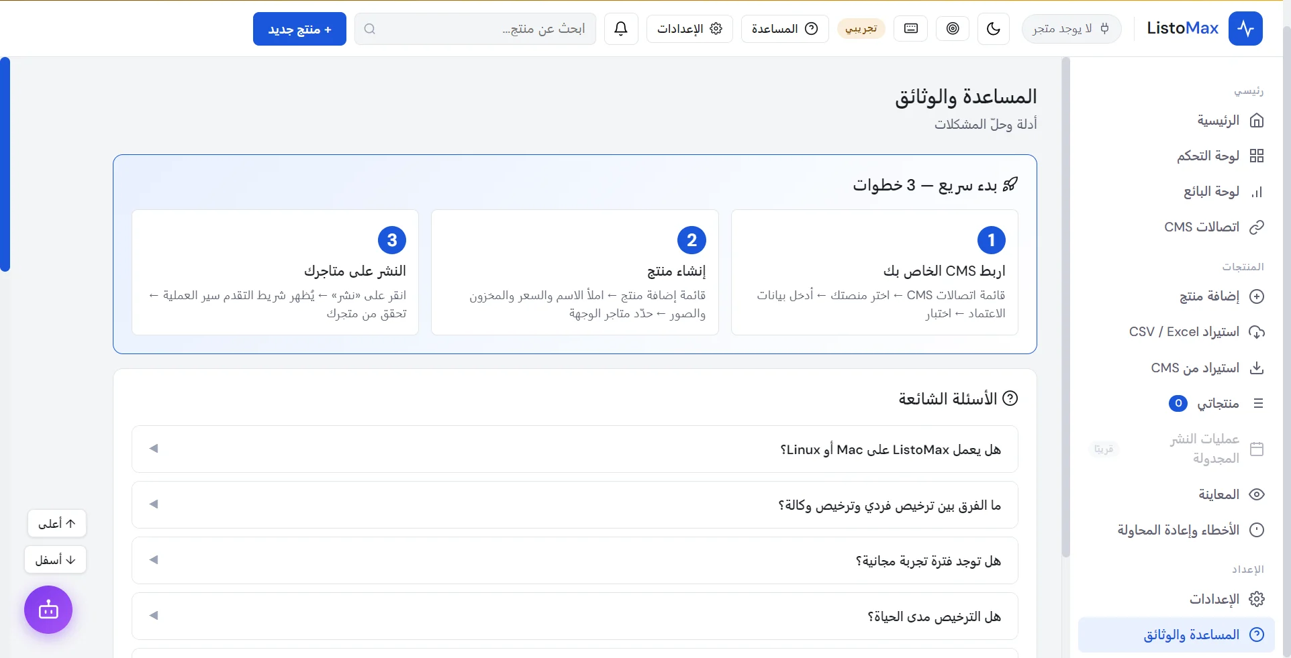Viewport: 1291px width, 658px height.
Task: Click the bar chart icon beside لوحة البائع
Action: 1257,193
